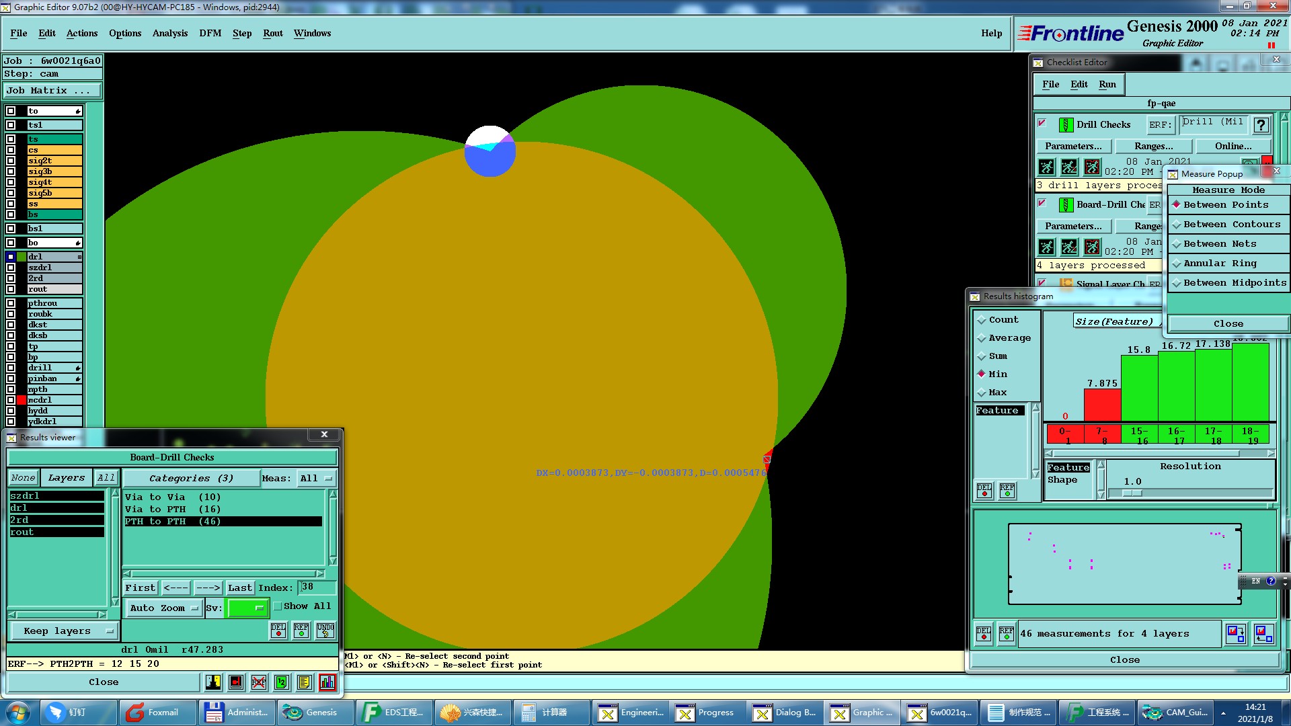Click the Drill Checks help question icon

tap(1261, 125)
